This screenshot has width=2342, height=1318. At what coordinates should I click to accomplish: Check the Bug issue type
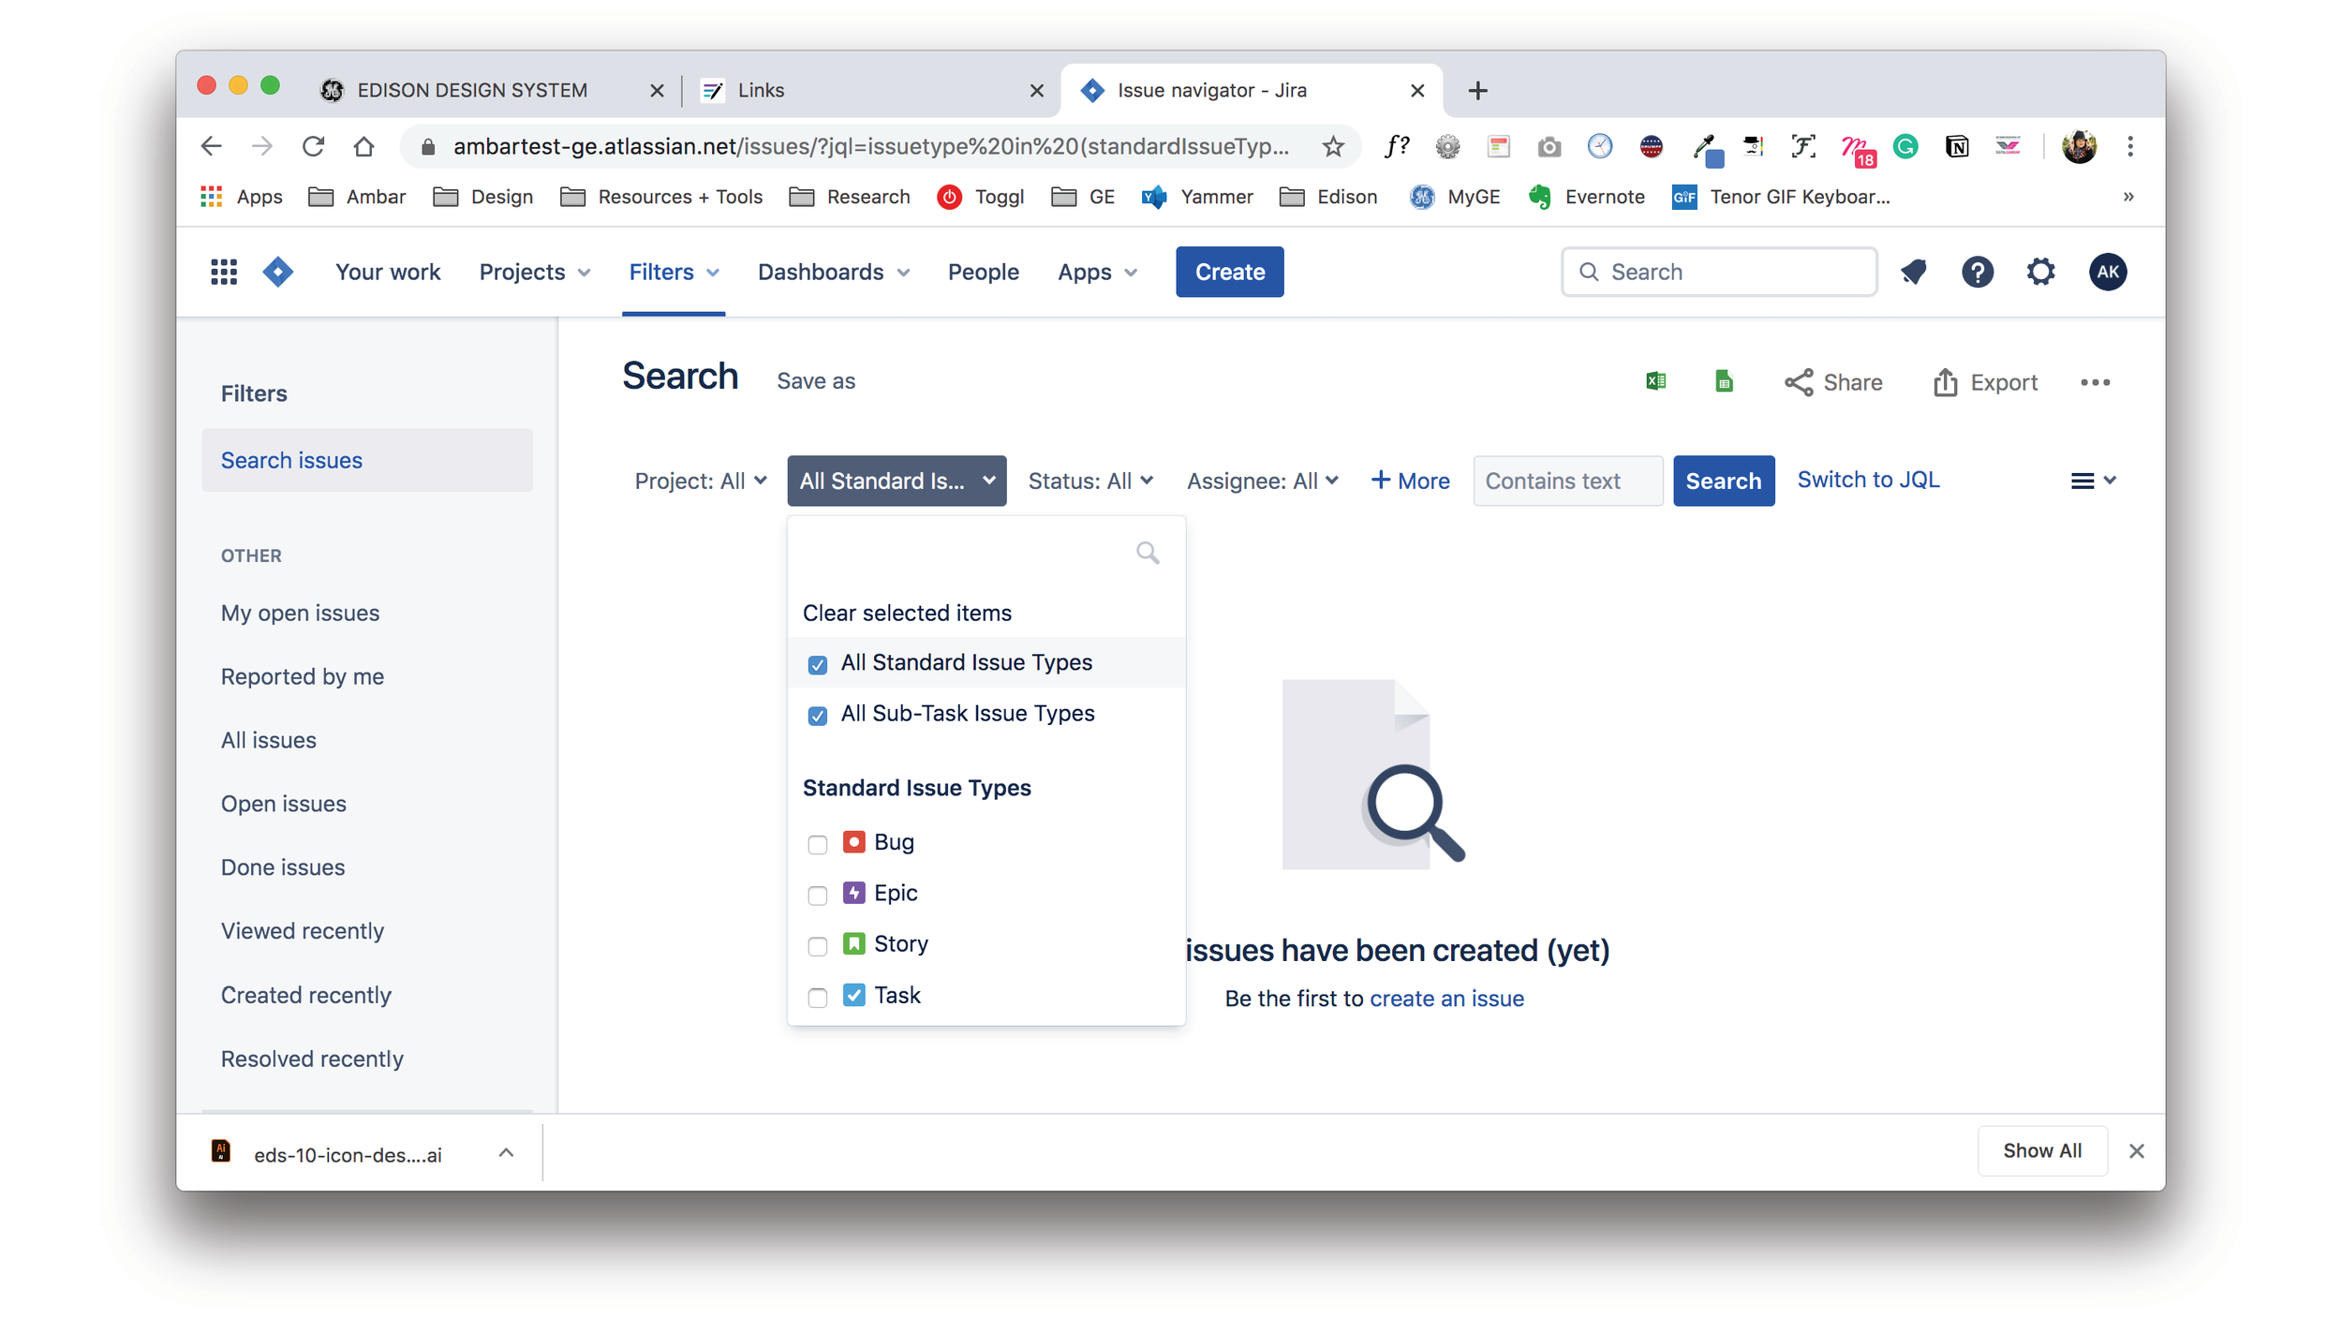(x=817, y=844)
